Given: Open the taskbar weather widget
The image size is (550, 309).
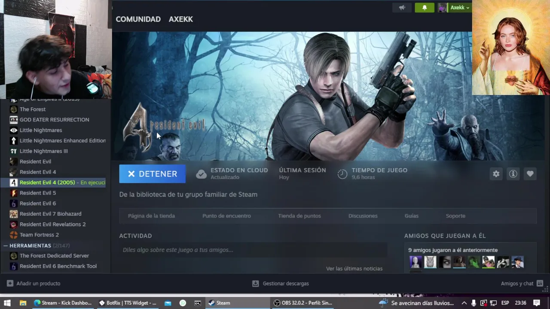Looking at the screenshot, I should pos(416,303).
